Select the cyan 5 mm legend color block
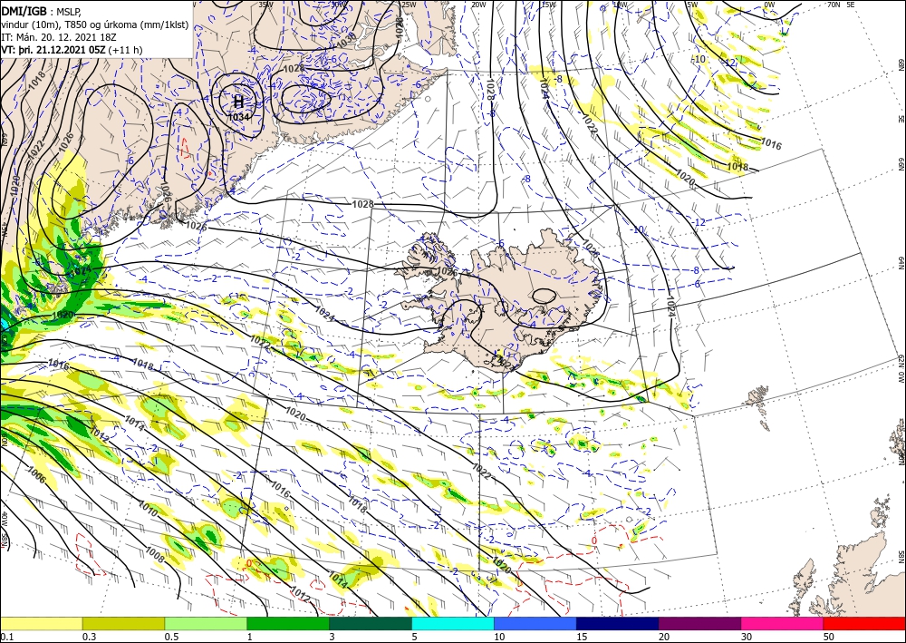Viewport: 906px width, 643px height. coord(452,623)
